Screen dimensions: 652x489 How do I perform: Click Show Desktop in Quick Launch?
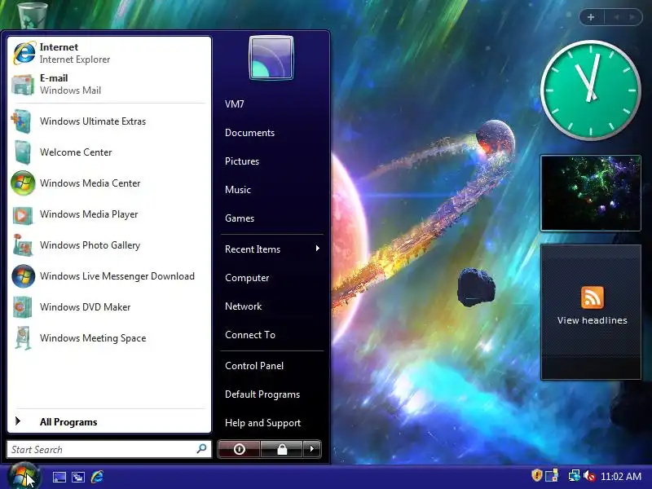(x=59, y=477)
